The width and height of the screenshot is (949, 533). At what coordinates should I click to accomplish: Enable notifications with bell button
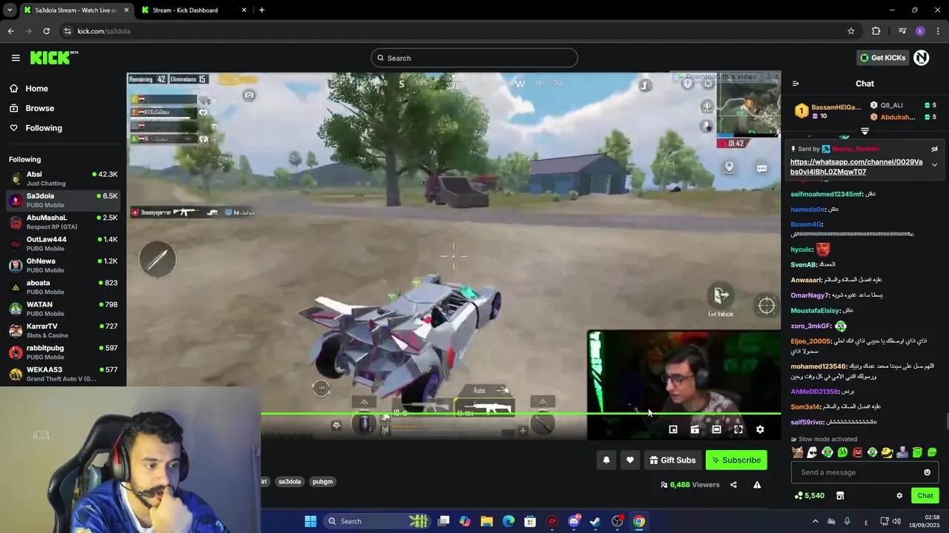[606, 460]
